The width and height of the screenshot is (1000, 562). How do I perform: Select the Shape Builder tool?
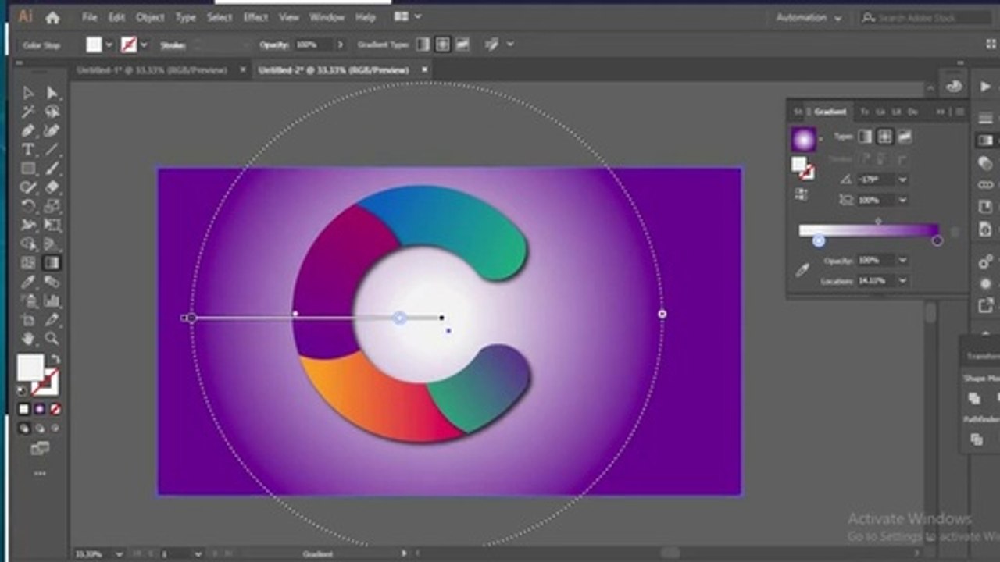(28, 244)
